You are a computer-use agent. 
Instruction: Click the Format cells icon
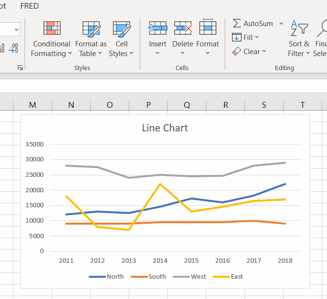click(x=208, y=27)
